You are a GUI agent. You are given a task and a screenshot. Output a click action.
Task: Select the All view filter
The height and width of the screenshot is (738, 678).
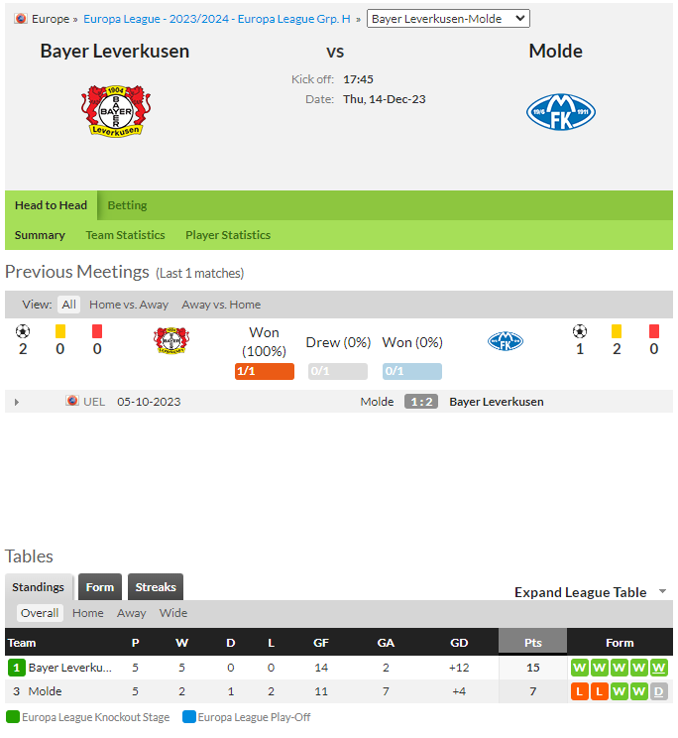68,305
